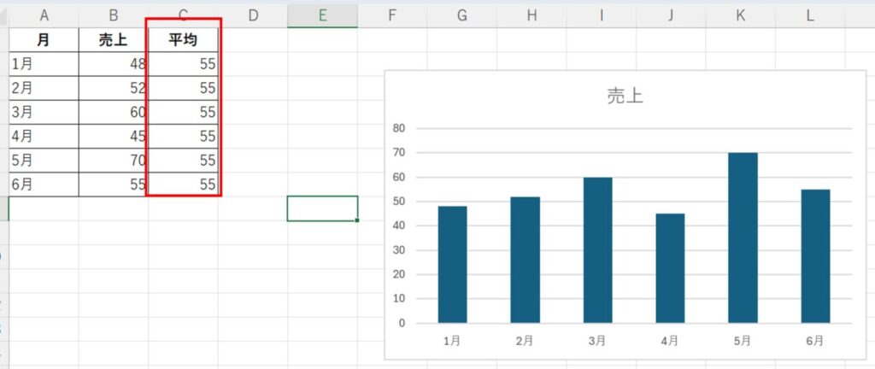Select the 5月 cell in the table
The height and width of the screenshot is (369, 875).
coord(44,161)
